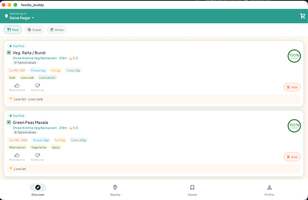Go to the Profile tab

point(269,190)
